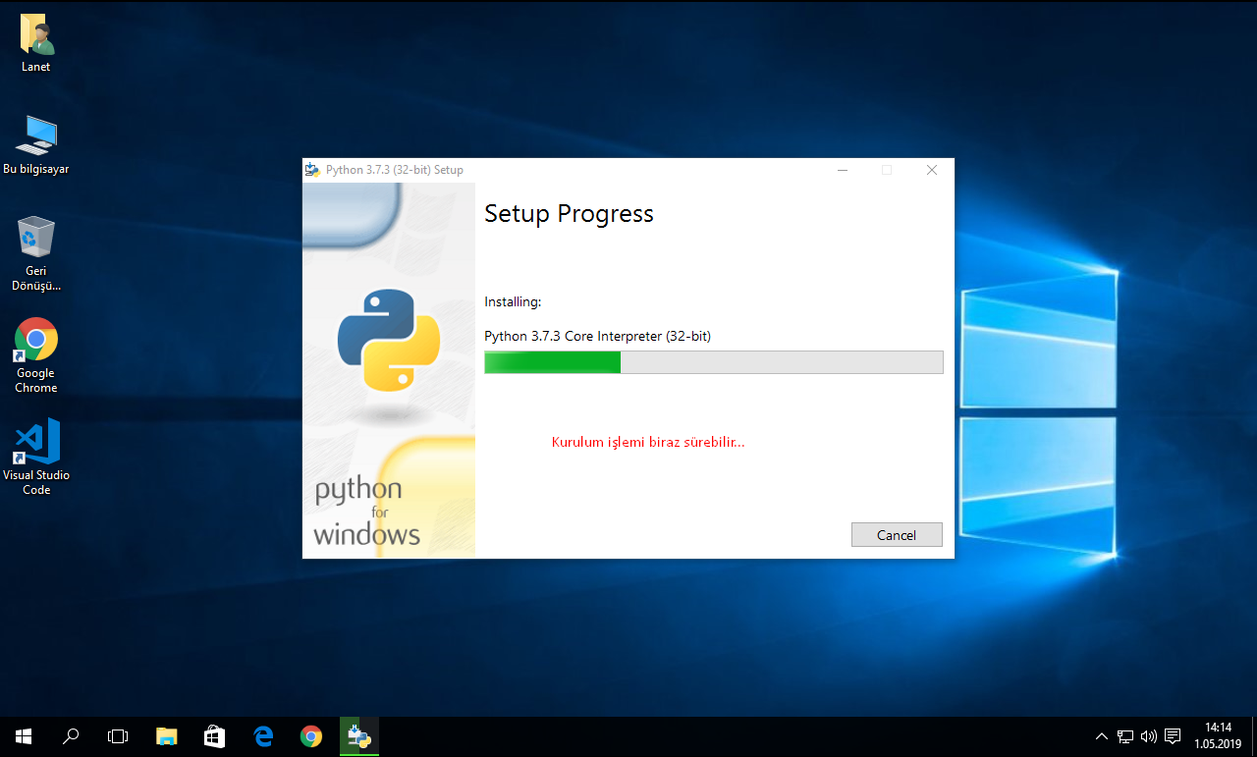This screenshot has height=757, width=1257.
Task: Launch File Explorer from the taskbar
Action: coord(166,735)
